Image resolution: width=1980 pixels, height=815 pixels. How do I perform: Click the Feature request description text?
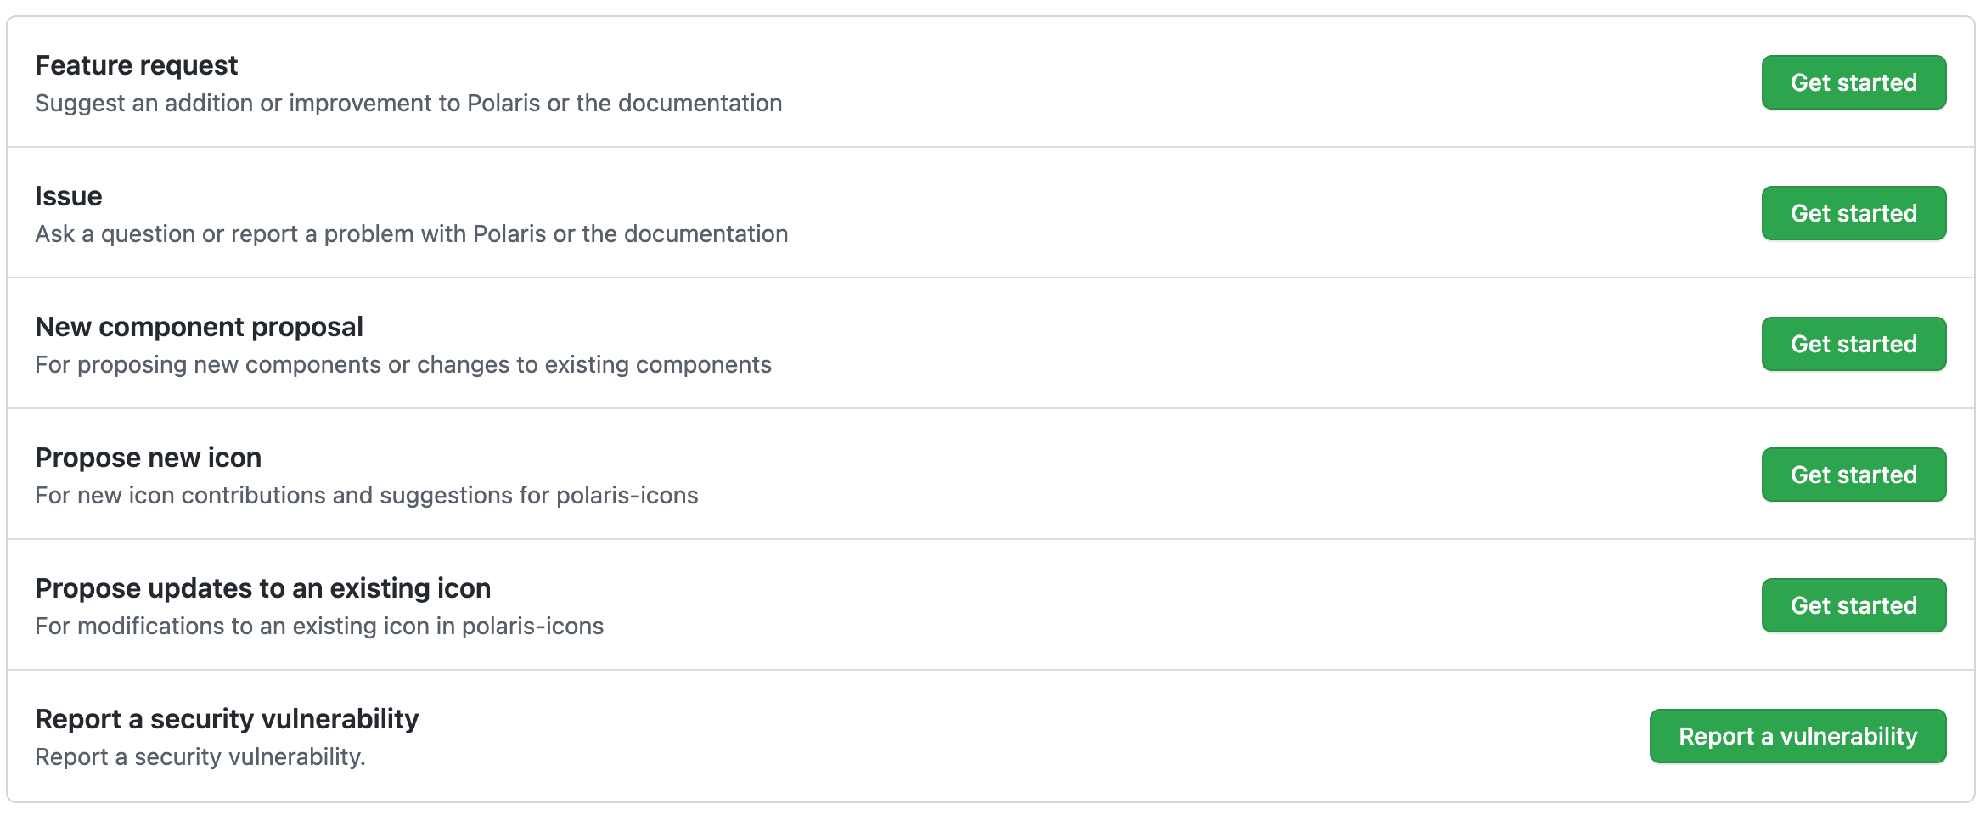[408, 103]
